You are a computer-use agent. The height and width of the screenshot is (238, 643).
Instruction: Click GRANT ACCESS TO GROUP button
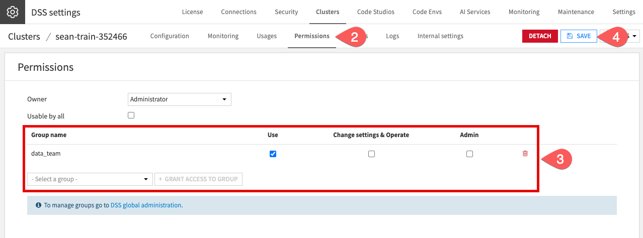[x=199, y=179]
